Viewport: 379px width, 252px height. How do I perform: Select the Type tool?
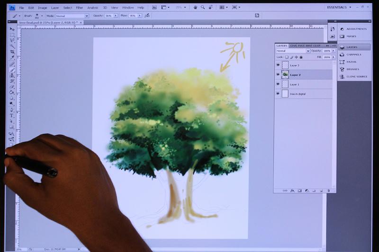[x=12, y=115]
